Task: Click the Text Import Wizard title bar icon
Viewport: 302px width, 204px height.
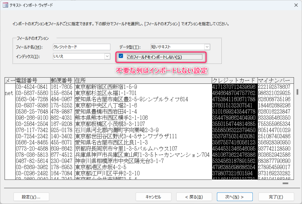Action: (5, 5)
